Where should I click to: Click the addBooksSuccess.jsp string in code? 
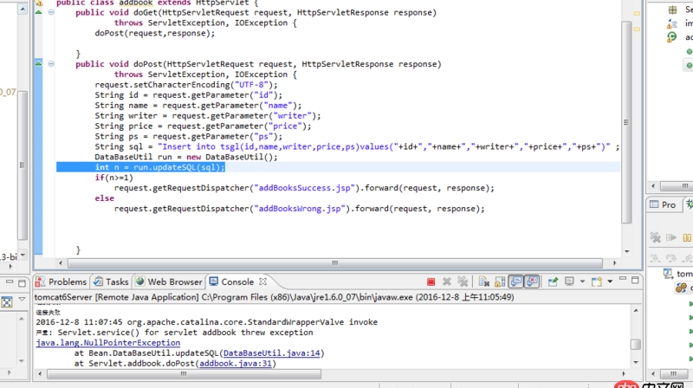click(x=305, y=188)
